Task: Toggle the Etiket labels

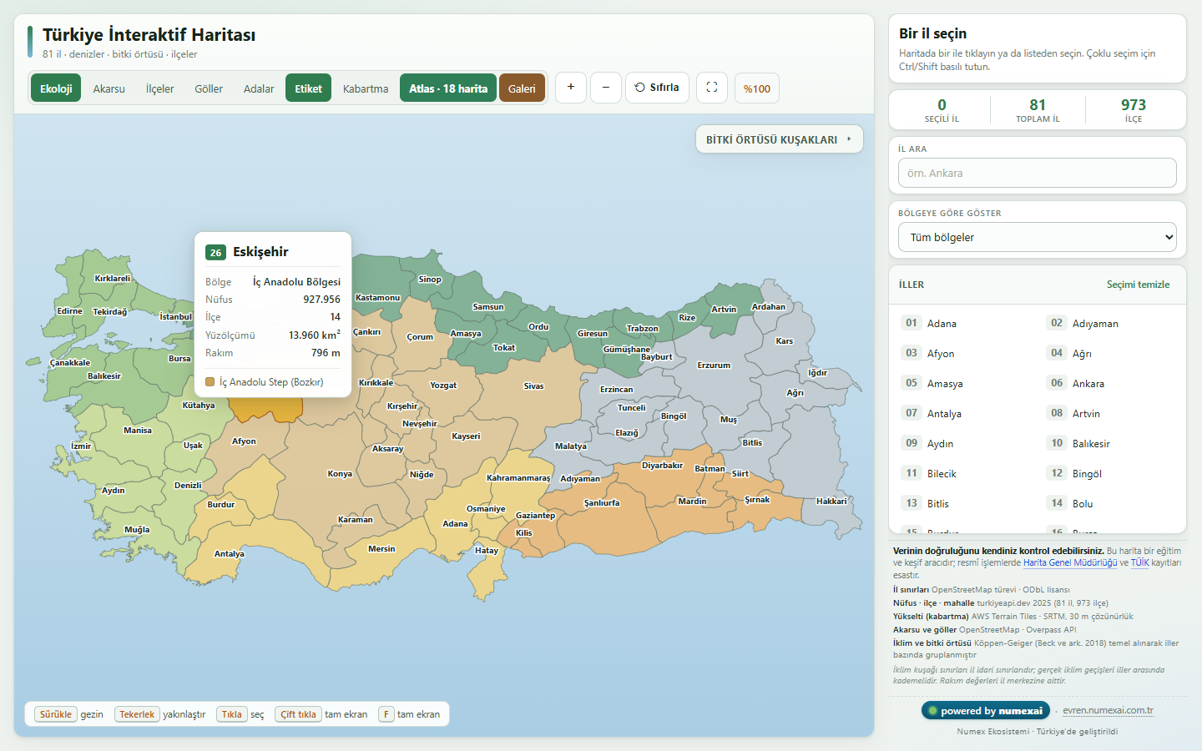Action: (x=308, y=88)
